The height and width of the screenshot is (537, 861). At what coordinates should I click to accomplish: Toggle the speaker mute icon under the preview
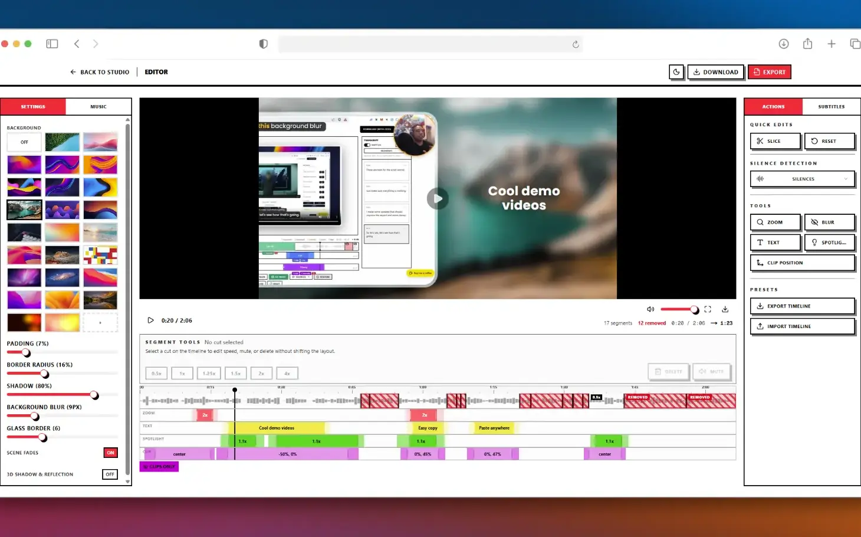(x=650, y=309)
